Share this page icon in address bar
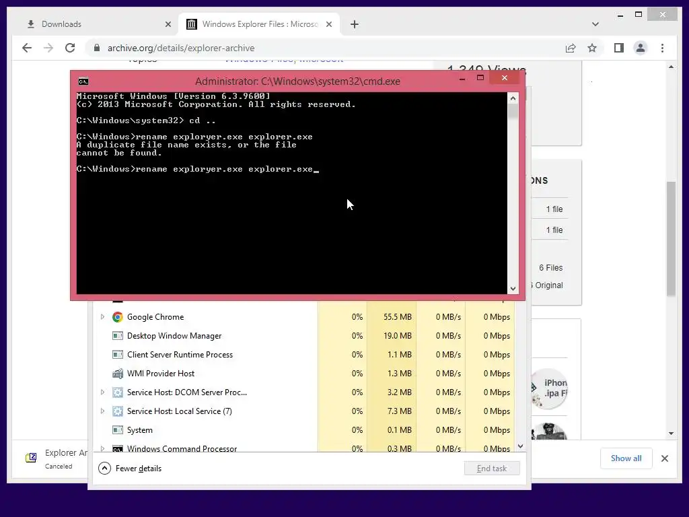 [x=571, y=48]
